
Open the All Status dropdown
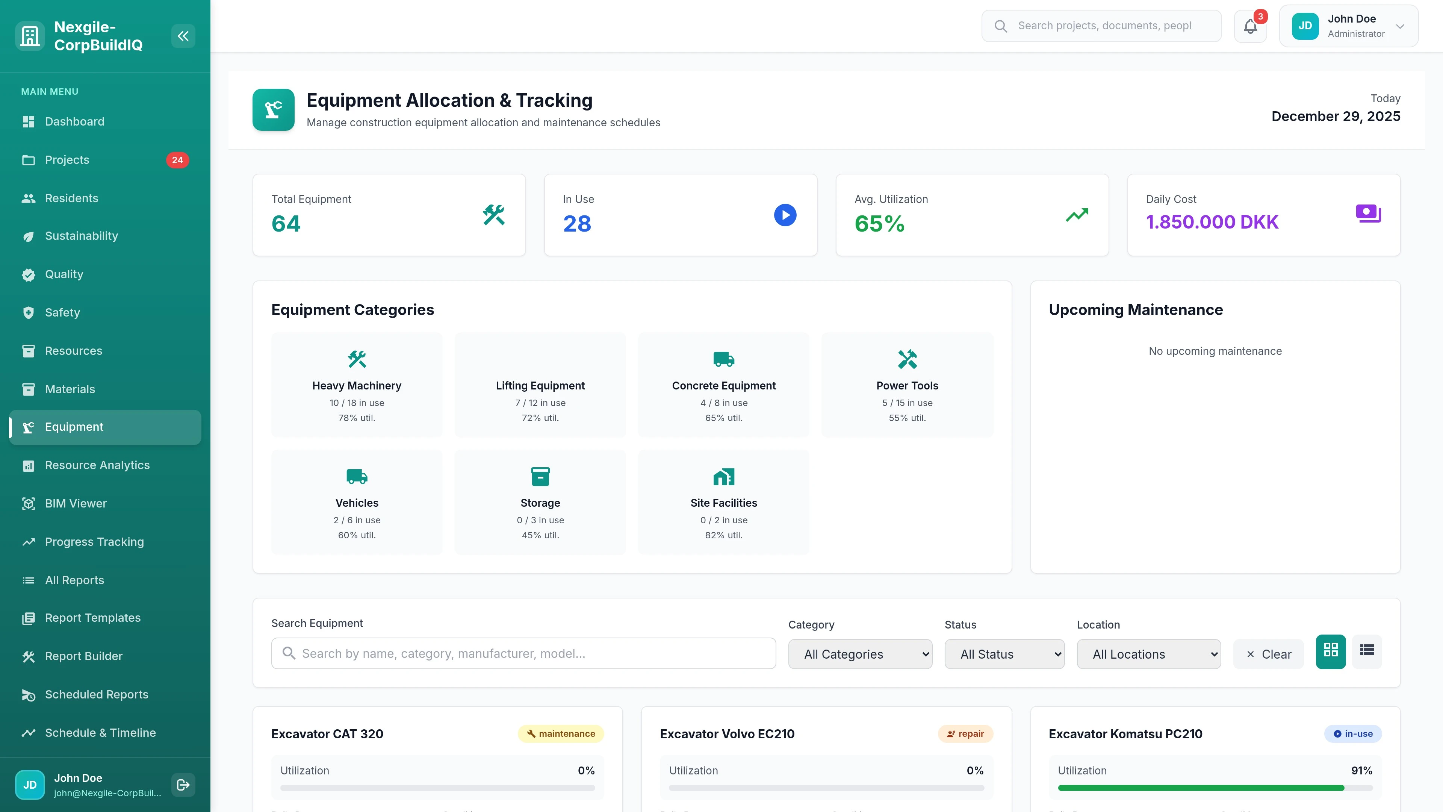1004,654
